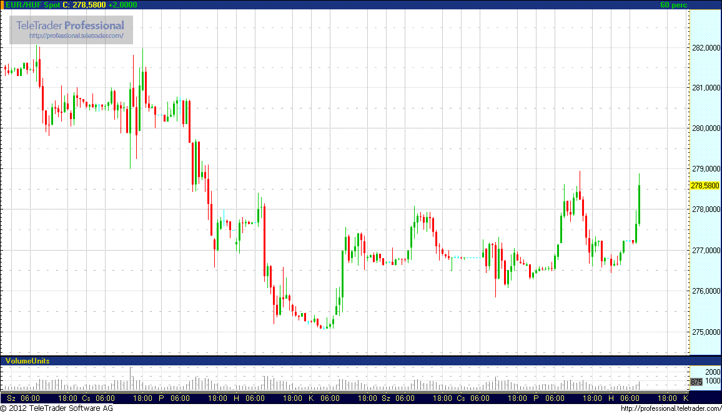This screenshot has width=722, height=414.
Task: Click the 275,0000 price axis label
Action: click(x=706, y=332)
